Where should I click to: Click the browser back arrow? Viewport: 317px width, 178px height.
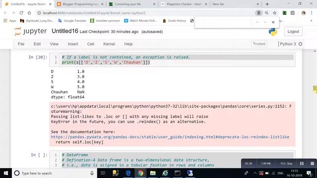pos(5,13)
